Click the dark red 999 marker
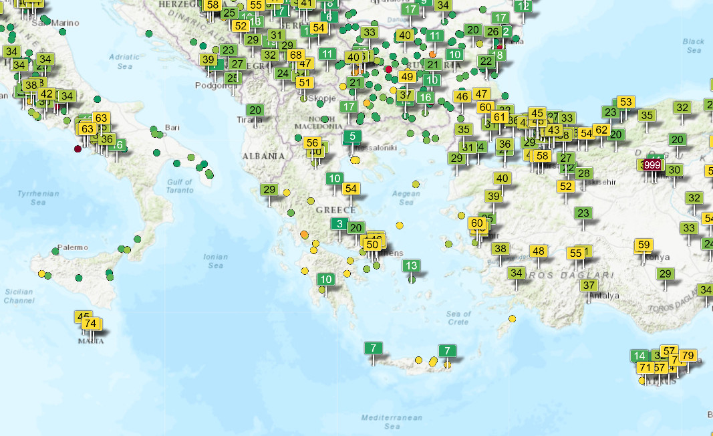The image size is (713, 436). click(x=653, y=165)
